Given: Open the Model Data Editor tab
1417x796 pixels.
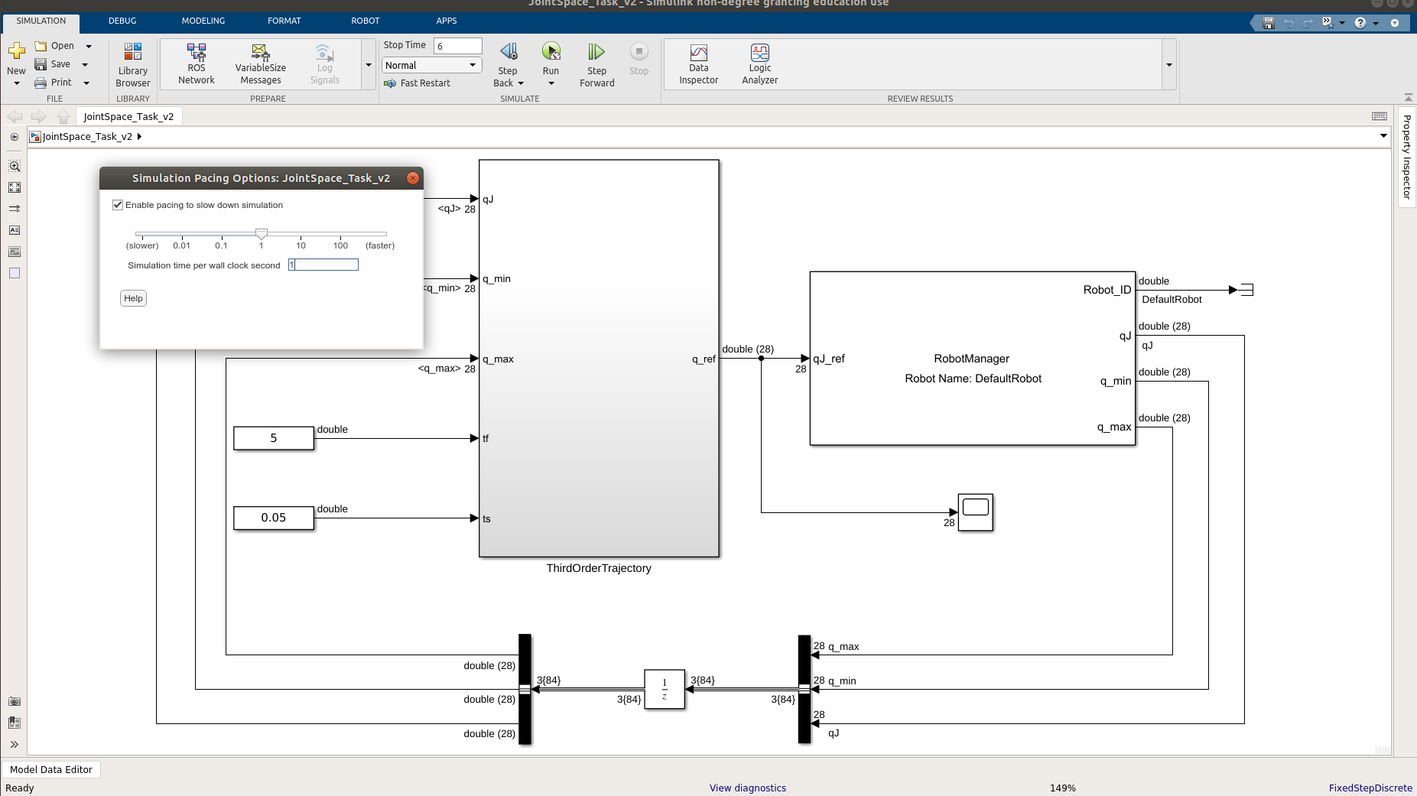Looking at the screenshot, I should pos(51,770).
